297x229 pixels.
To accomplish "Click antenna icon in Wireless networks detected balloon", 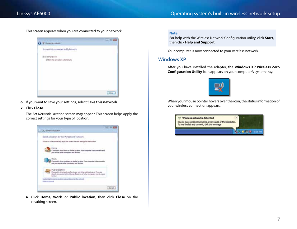I will [x=179, y=118].
